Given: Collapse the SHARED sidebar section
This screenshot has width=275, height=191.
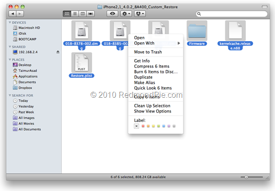Looking at the screenshot, I should click(x=10, y=47).
